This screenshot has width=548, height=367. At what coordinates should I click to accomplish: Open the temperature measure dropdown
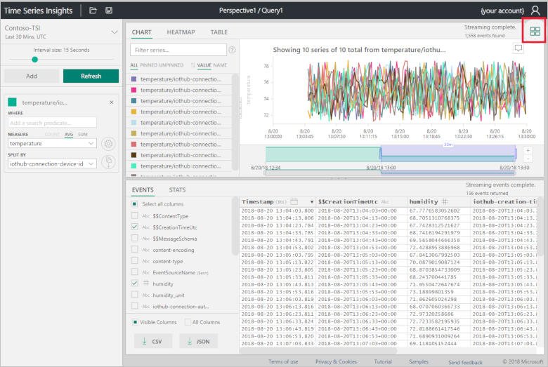pos(52,144)
